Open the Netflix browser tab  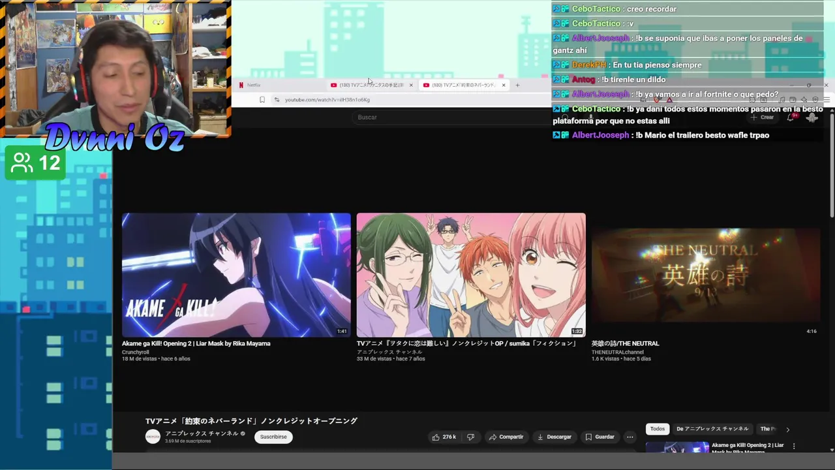[281, 85]
